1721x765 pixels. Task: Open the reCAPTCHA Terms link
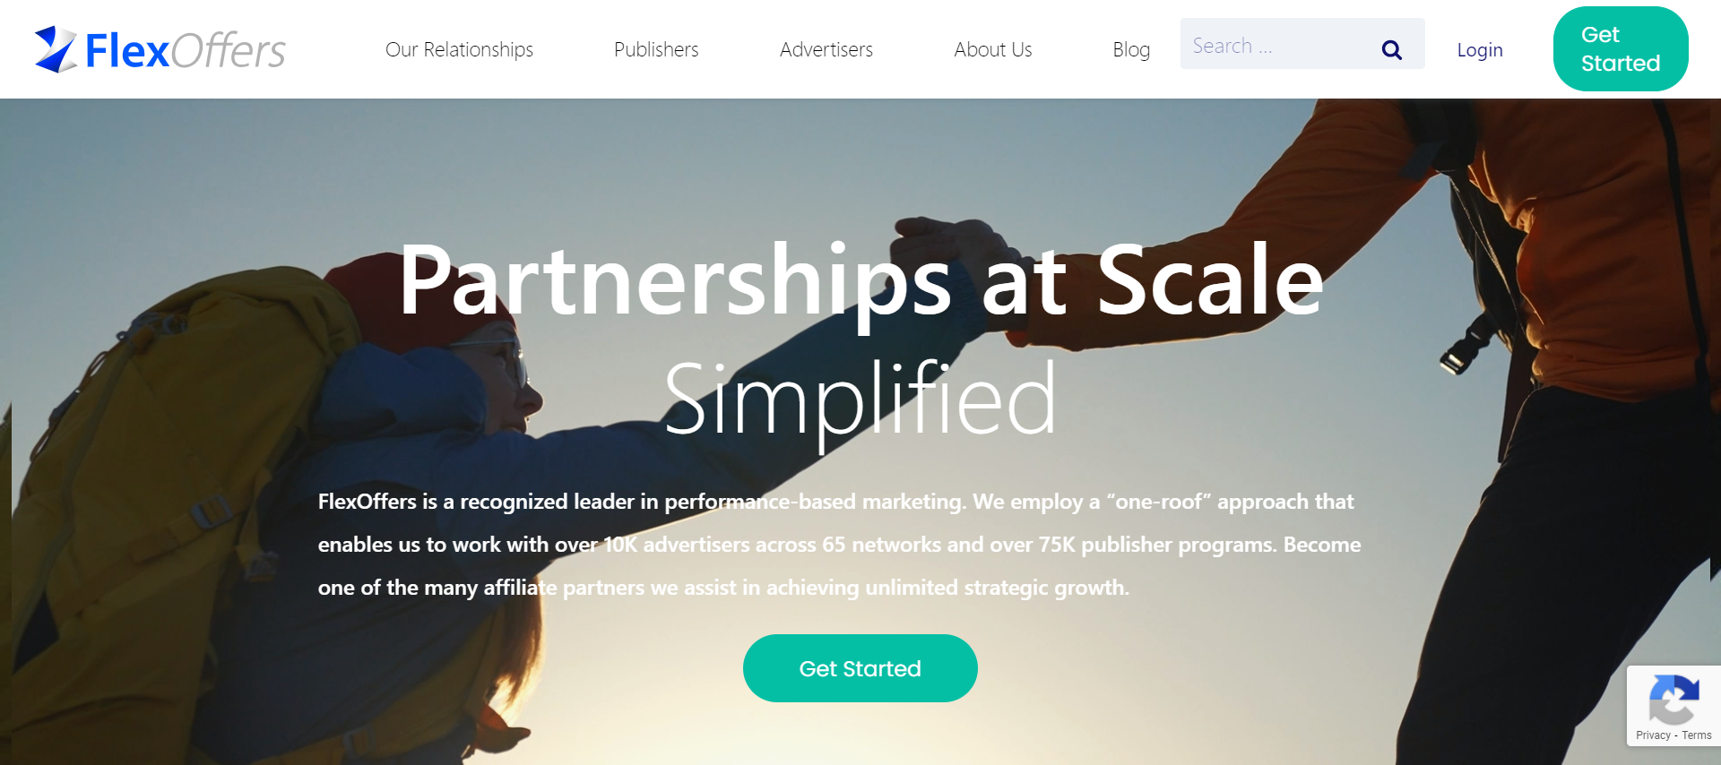pos(1697,735)
